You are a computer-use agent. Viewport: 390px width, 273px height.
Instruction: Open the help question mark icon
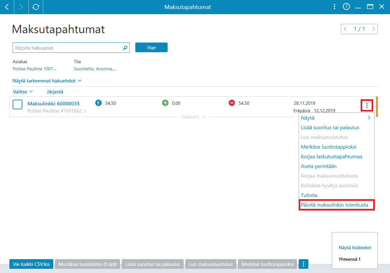click(x=346, y=7)
